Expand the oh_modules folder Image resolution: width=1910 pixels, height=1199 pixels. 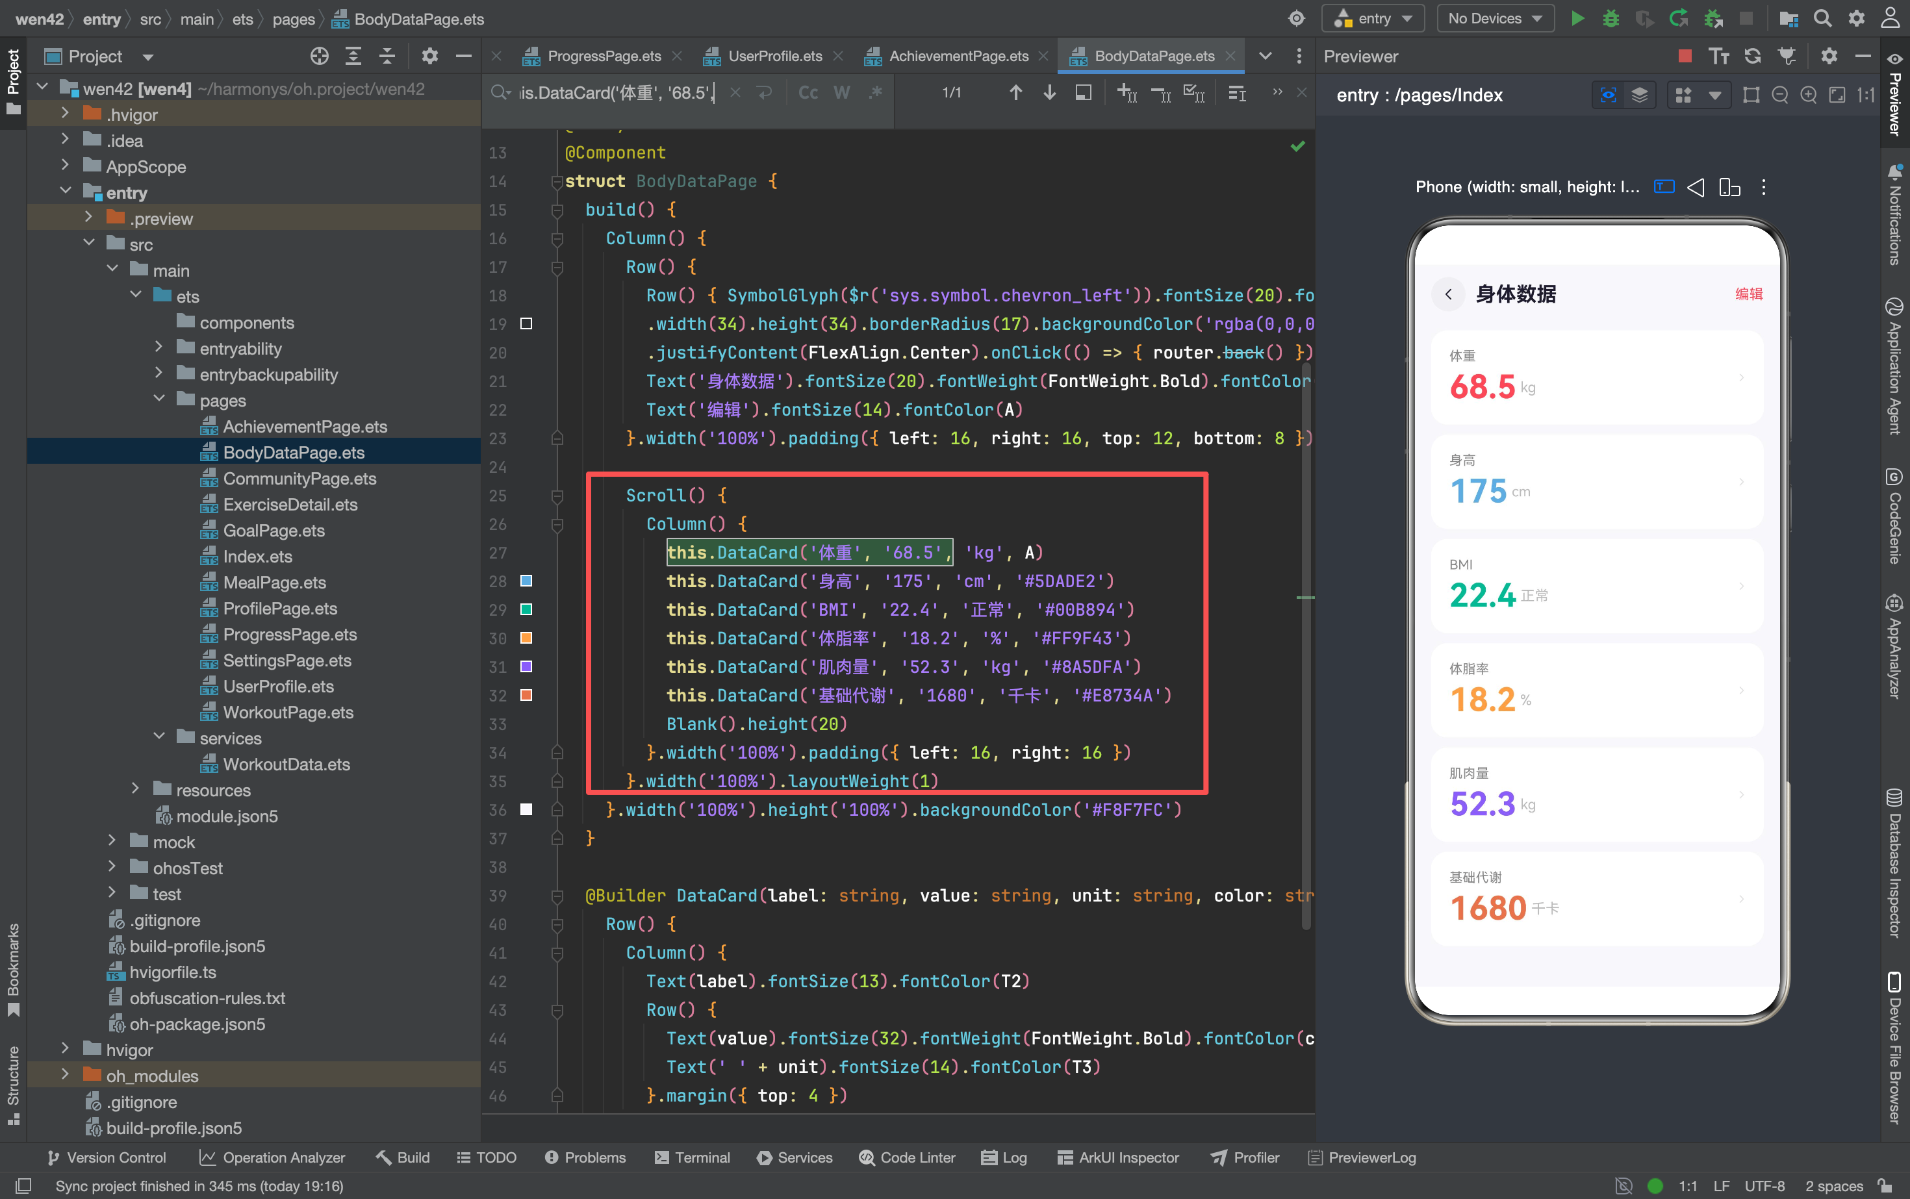tap(65, 1076)
